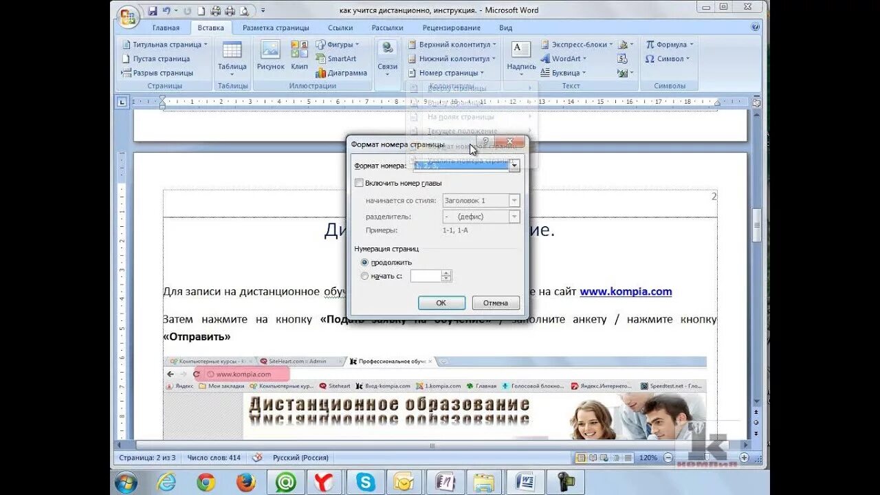Save the document from the quick access toolbar
This screenshot has width=880, height=495.
[153, 10]
